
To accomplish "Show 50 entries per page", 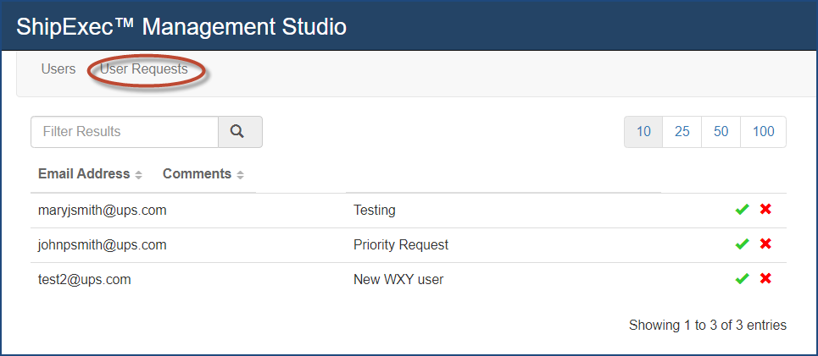I will pyautogui.click(x=721, y=132).
